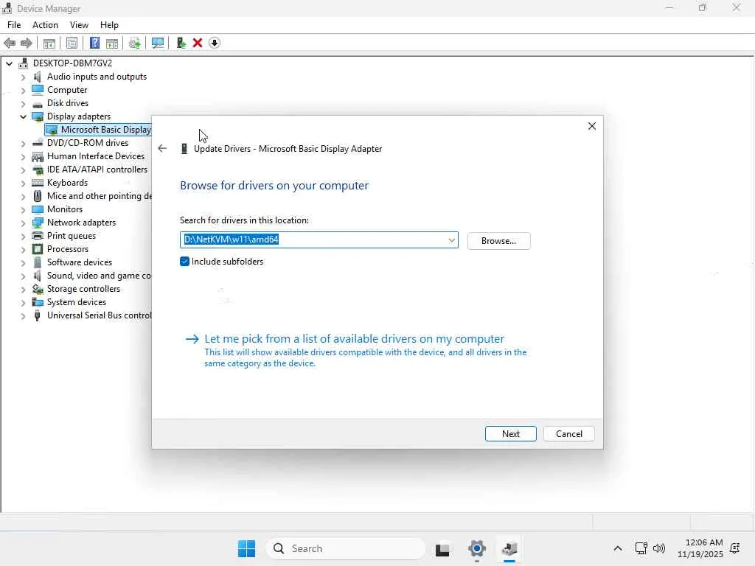
Task: Click the back arrow in Update Drivers dialog
Action: 162,148
